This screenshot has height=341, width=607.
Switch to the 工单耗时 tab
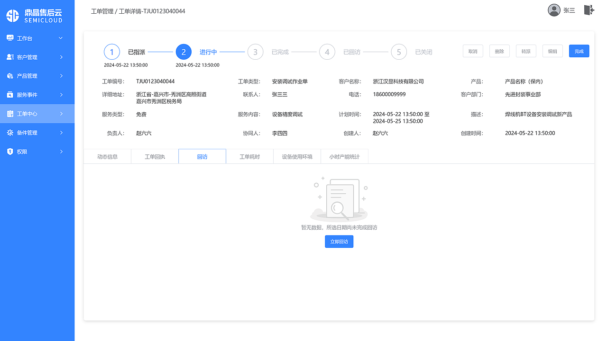pyautogui.click(x=249, y=156)
